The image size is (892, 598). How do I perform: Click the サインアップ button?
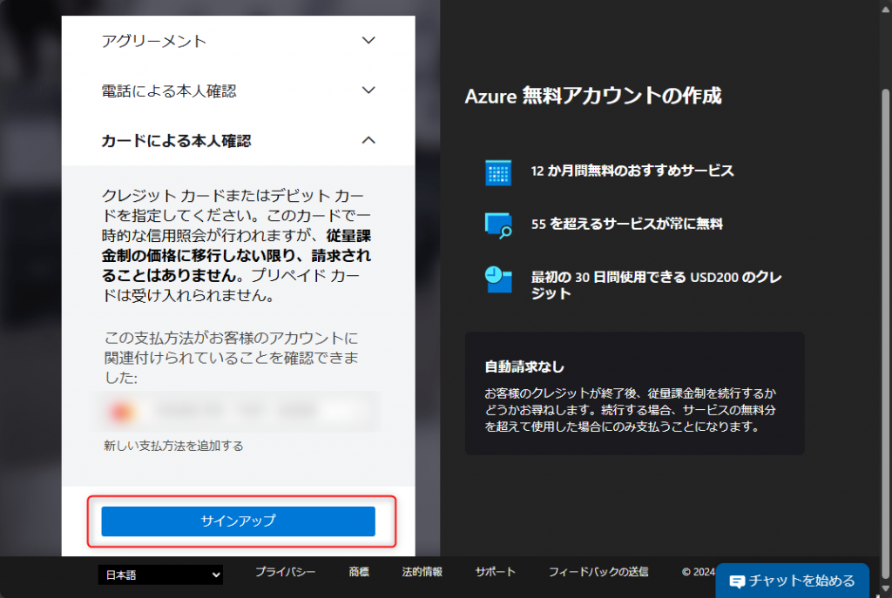coord(239,521)
